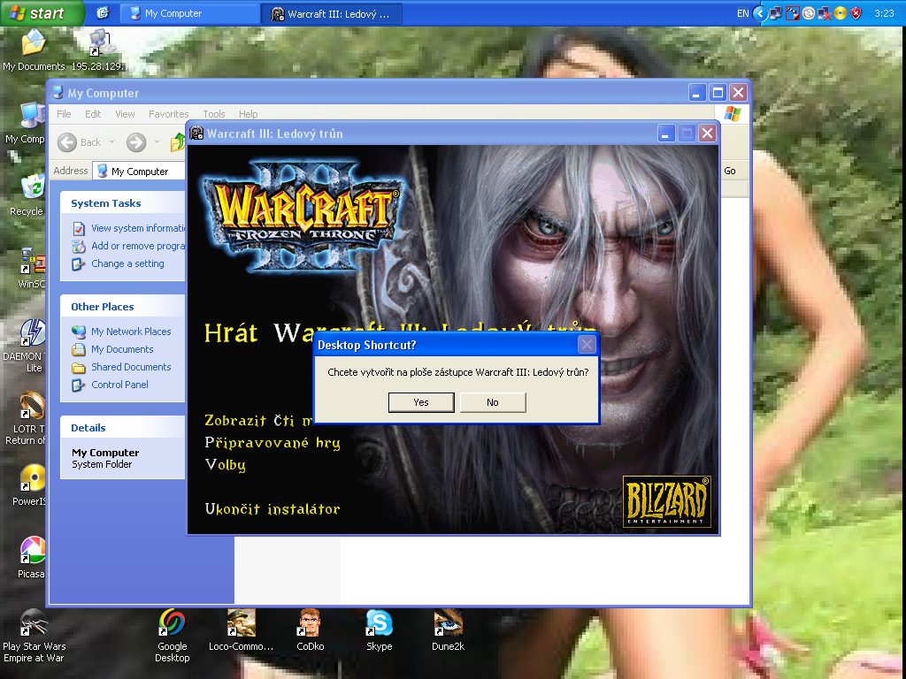The width and height of the screenshot is (906, 679).
Task: Open Shared Documents link
Action: pos(131,367)
